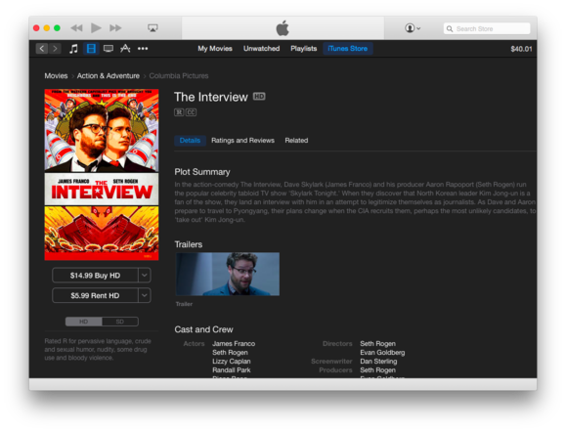
Task: Open the Apps library icon
Action: tap(125, 48)
